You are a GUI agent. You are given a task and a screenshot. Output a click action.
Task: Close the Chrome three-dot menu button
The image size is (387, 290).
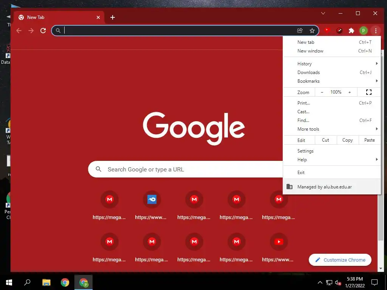click(376, 31)
